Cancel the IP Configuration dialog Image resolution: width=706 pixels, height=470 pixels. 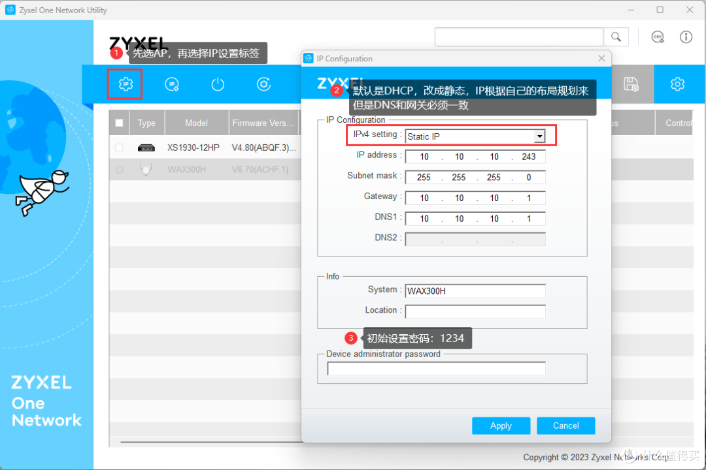565,425
